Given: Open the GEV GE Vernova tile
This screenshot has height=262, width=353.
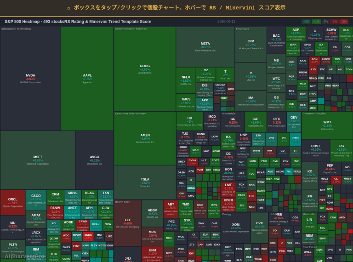Looking at the screenshot, I should [294, 122].
